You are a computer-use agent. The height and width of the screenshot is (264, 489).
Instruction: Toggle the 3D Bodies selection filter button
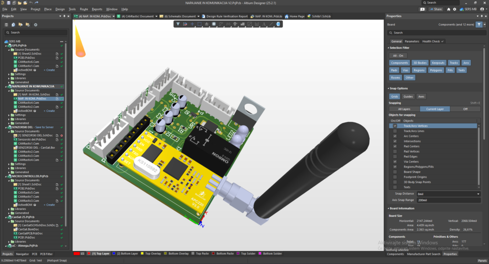pos(420,63)
